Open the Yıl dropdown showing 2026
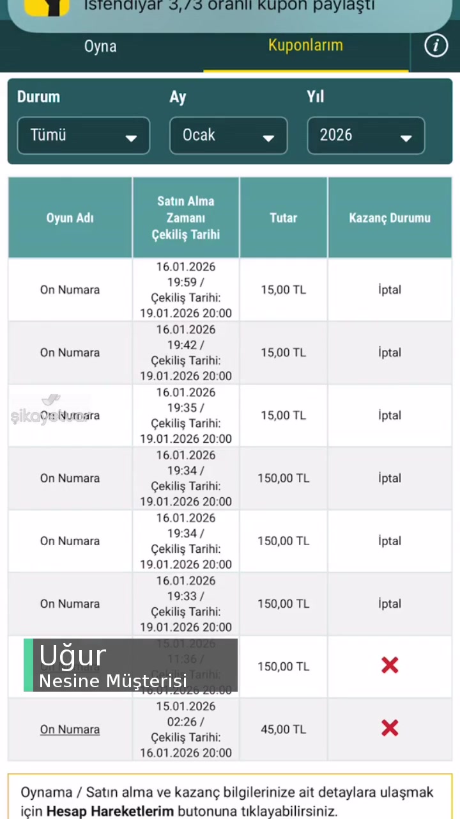Screen dimensions: 460x819 [365, 135]
